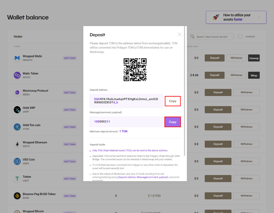Click Add Token for Orbit XRP

click(70, 110)
